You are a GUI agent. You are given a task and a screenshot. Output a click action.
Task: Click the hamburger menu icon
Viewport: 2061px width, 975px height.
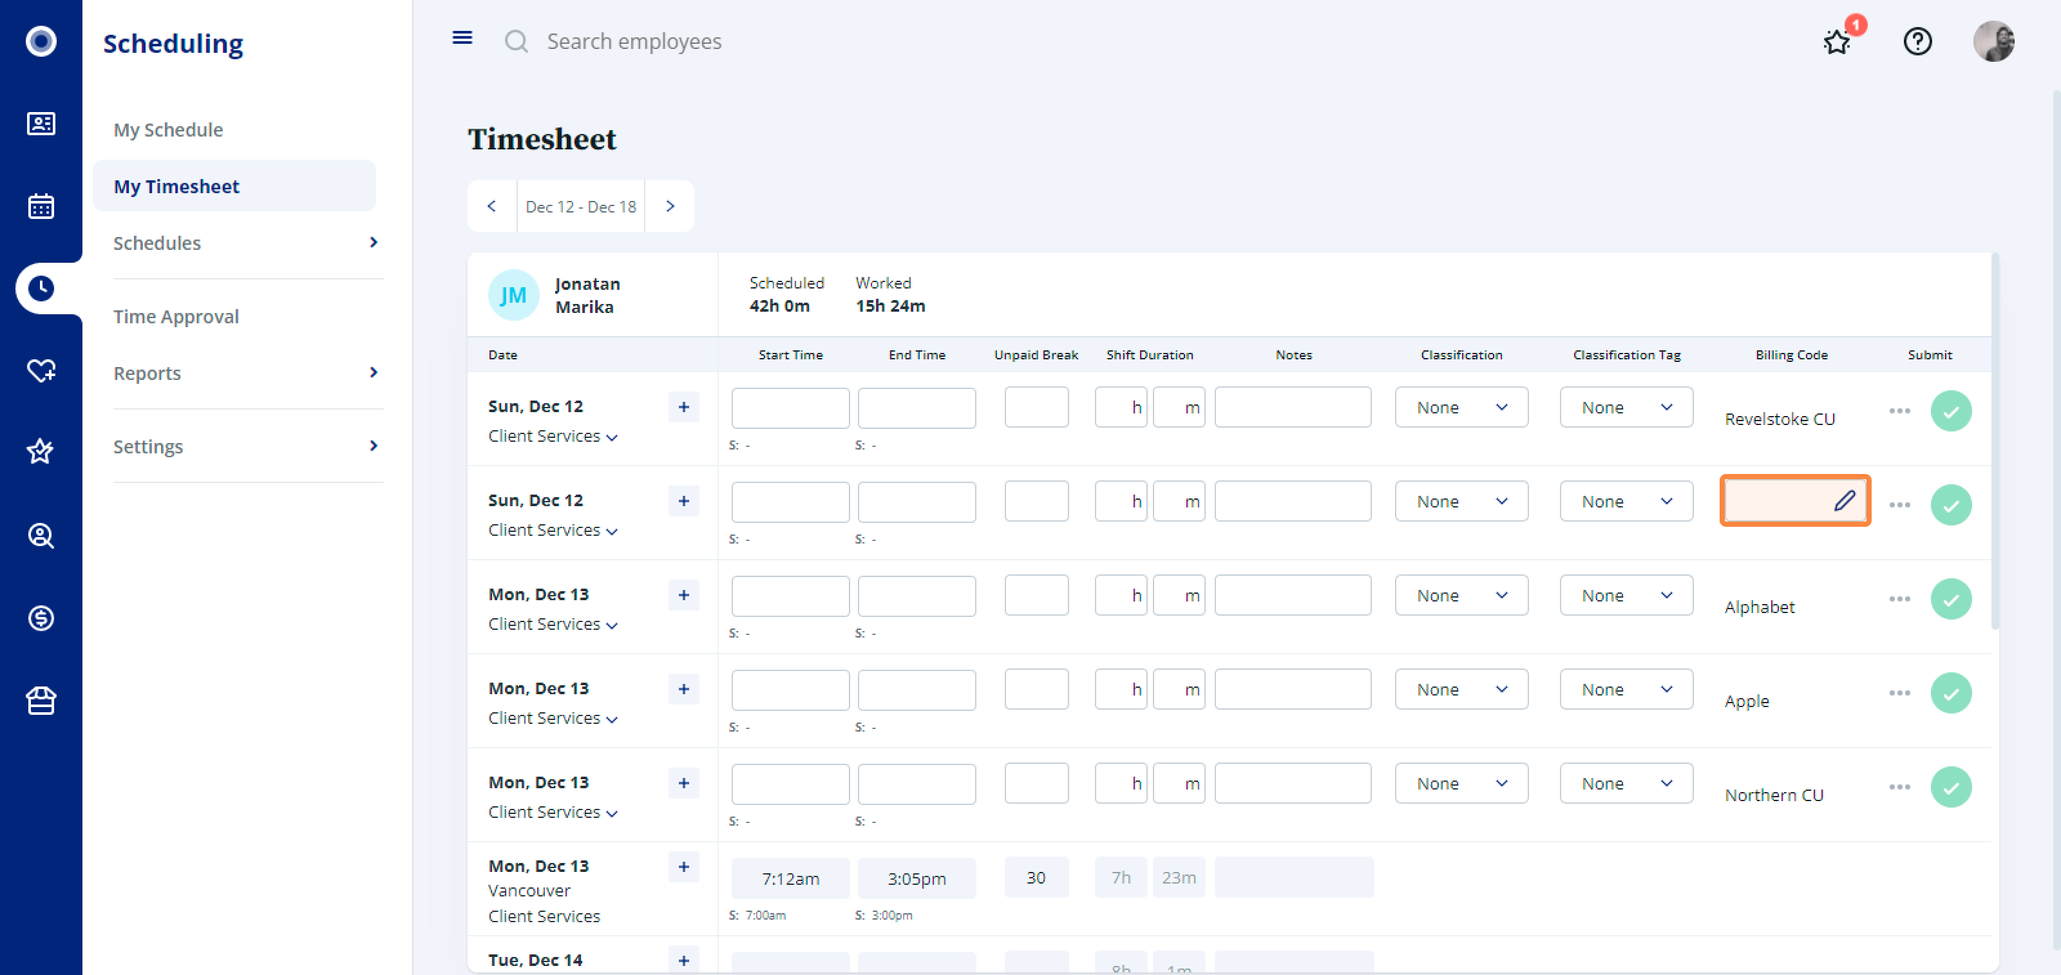click(462, 38)
